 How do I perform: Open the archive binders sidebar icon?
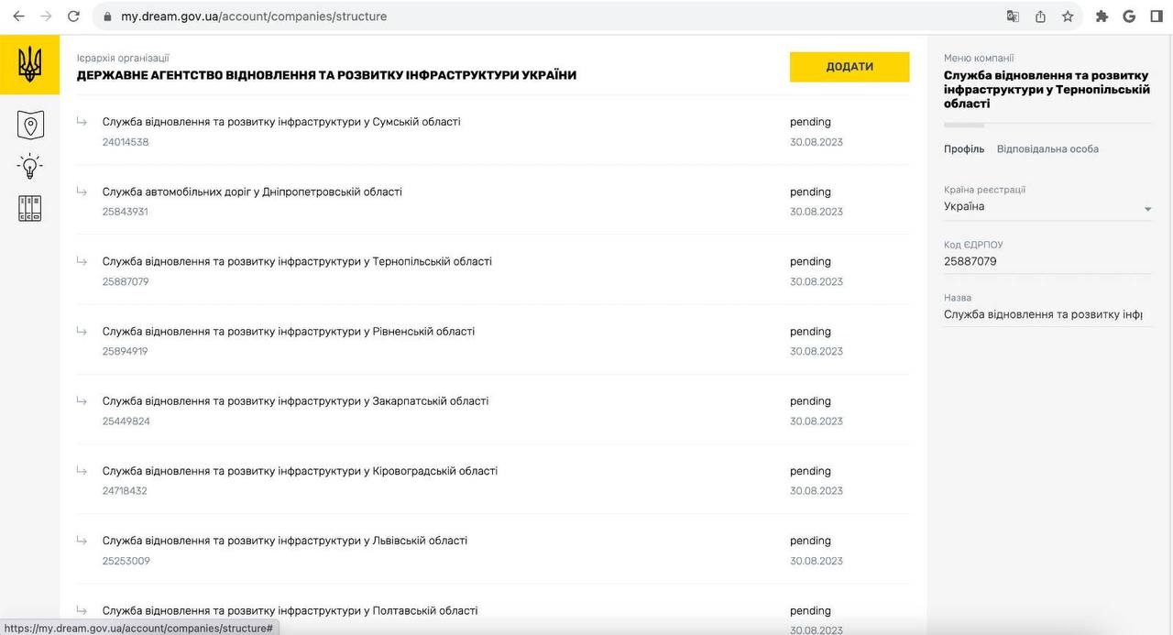pos(30,208)
